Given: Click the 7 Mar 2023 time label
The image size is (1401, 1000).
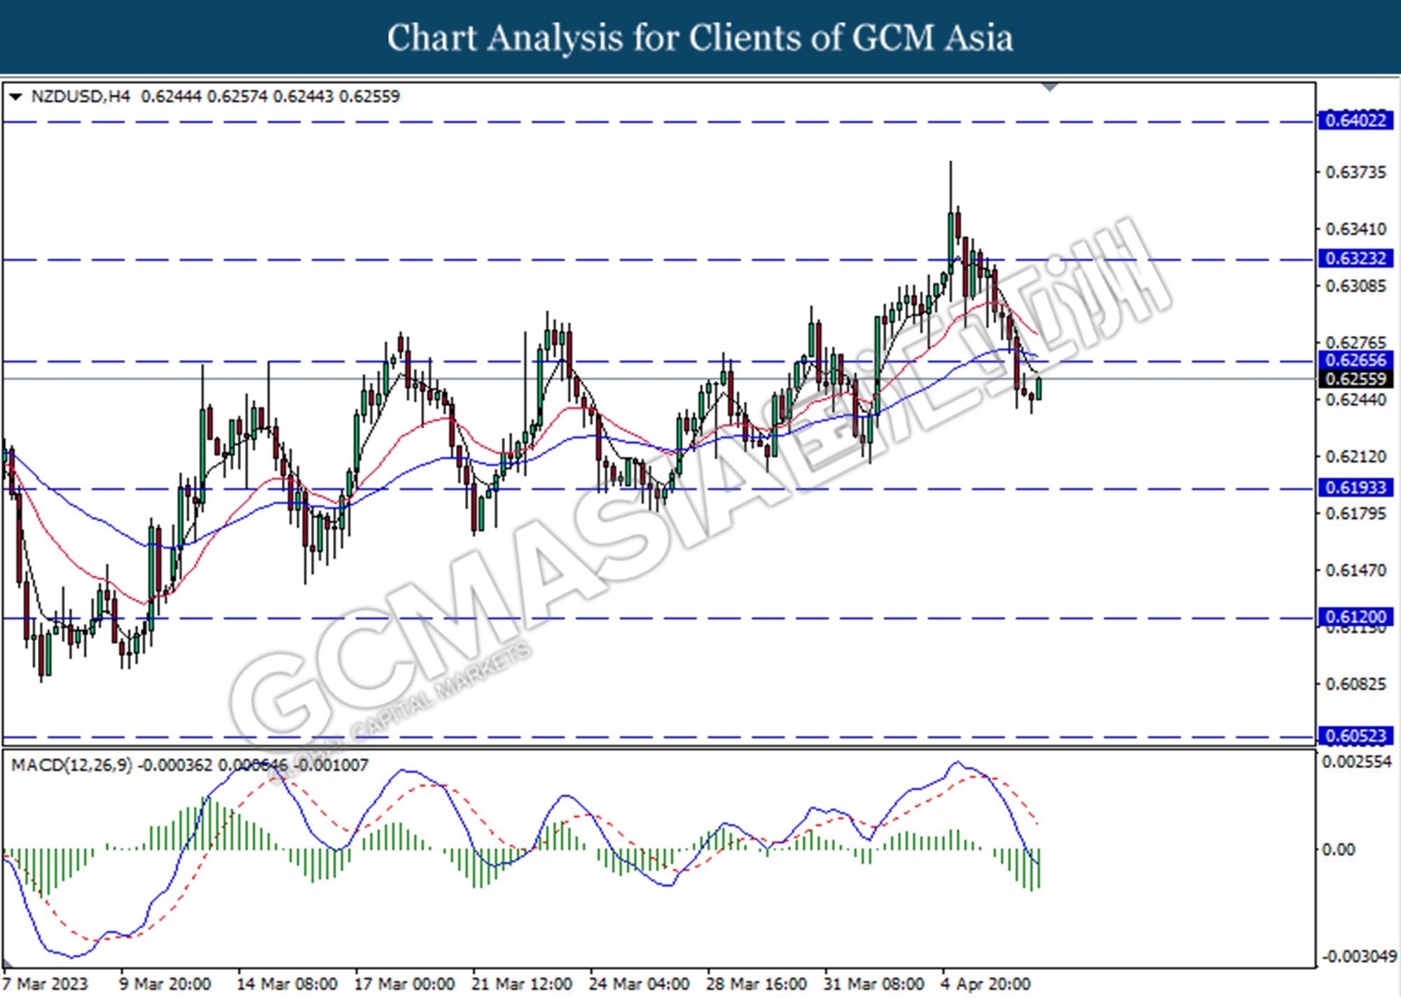Looking at the screenshot, I should tap(46, 984).
